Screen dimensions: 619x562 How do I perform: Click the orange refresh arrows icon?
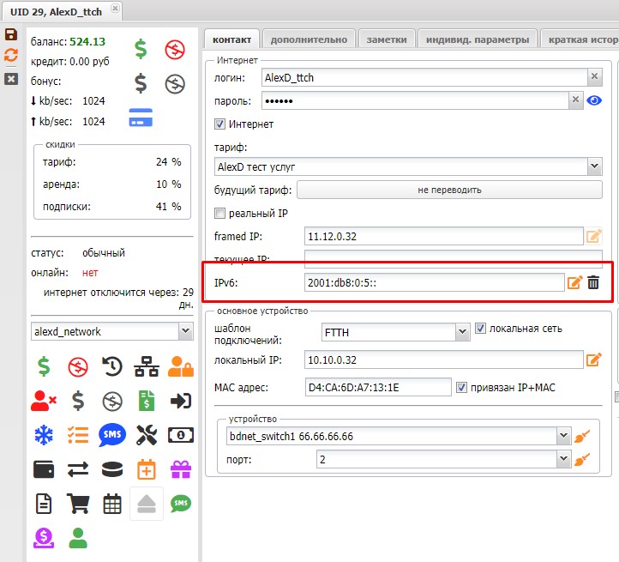[x=11, y=56]
